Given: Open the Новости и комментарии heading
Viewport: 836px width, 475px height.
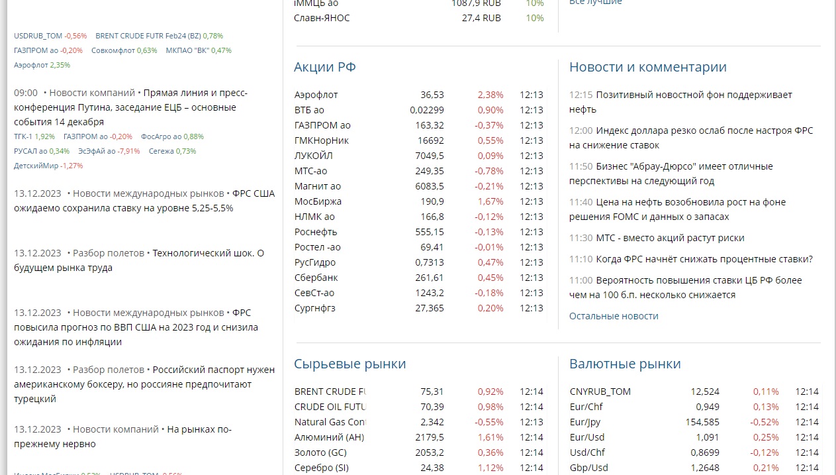Looking at the screenshot, I should pos(648,67).
